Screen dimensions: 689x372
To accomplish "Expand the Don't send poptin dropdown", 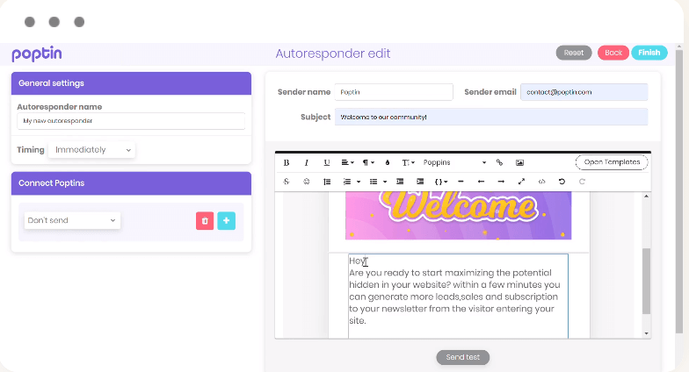I will click(72, 220).
